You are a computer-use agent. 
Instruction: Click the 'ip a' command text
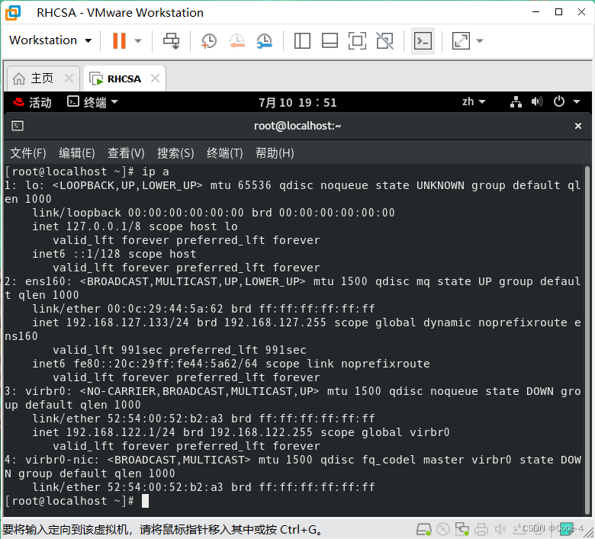coord(155,172)
